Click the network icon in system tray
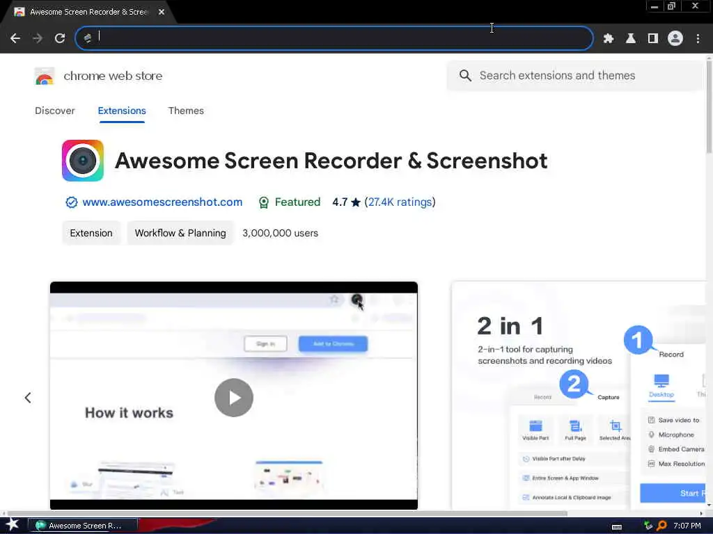 point(648,526)
